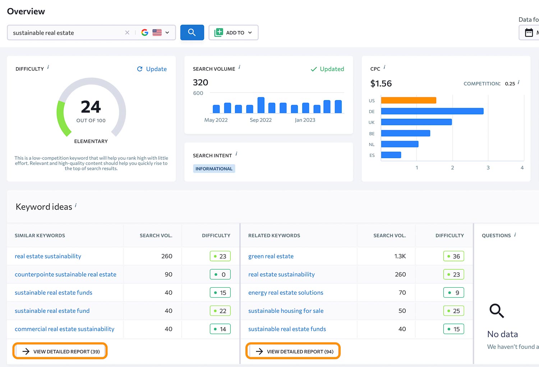Click Update to refresh difficulty
This screenshot has width=539, height=367.
tap(152, 69)
